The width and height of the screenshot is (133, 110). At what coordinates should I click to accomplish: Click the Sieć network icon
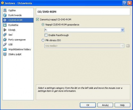point(5,35)
